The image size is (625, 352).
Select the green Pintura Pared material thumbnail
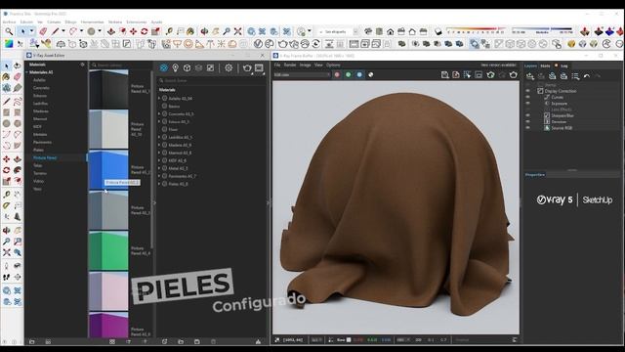pyautogui.click(x=108, y=250)
